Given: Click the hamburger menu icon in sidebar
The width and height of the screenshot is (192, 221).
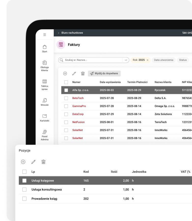Looking at the screenshot, I should (x=45, y=35).
